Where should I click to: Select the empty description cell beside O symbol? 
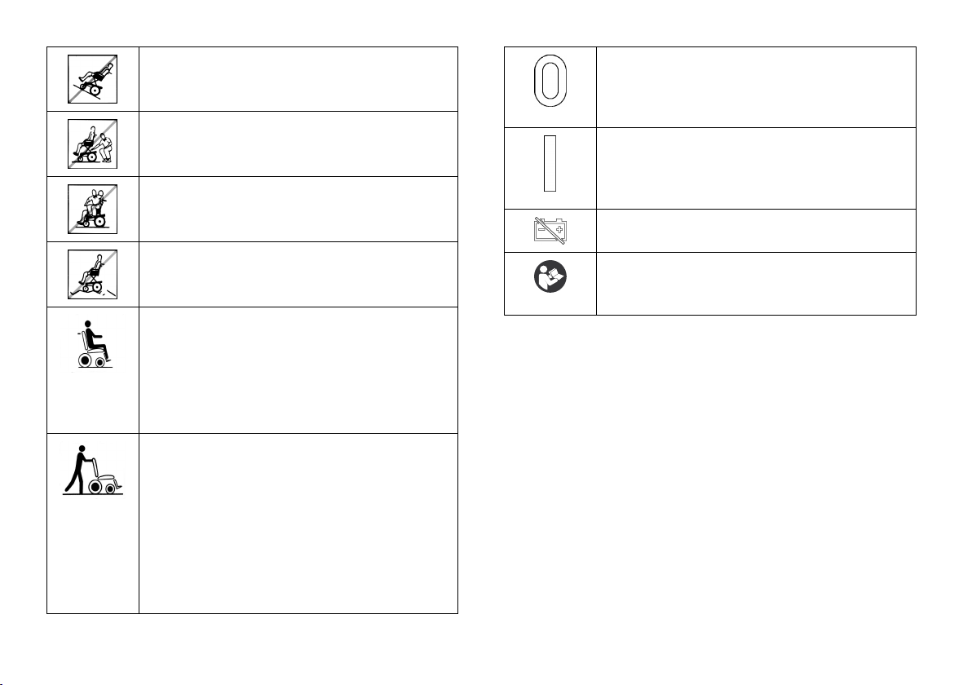[756, 87]
